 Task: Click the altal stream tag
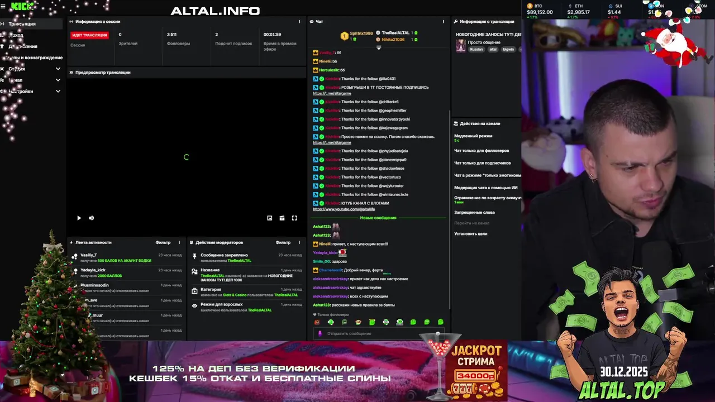[493, 49]
